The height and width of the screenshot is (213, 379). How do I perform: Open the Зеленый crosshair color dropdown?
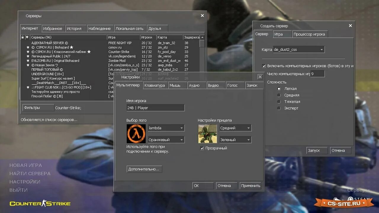click(235, 140)
